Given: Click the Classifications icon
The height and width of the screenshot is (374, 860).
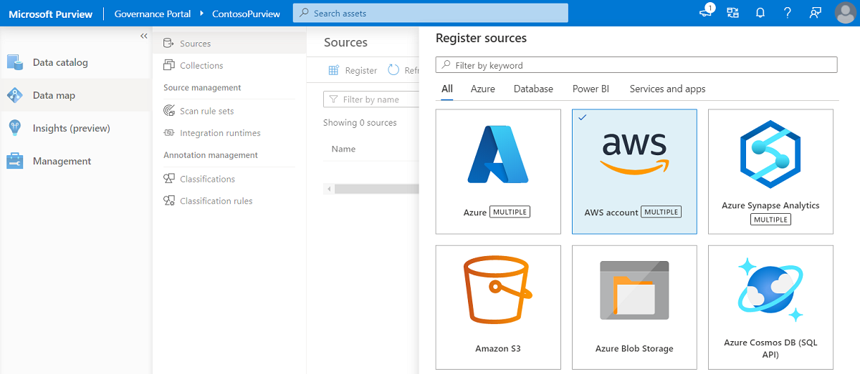Looking at the screenshot, I should click(x=169, y=179).
